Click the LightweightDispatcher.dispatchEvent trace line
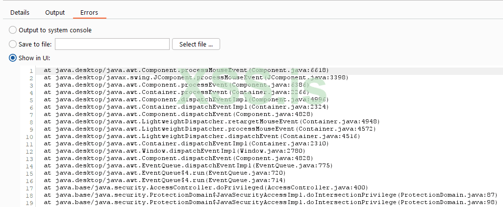The width and height of the screenshot is (503, 207). (x=202, y=137)
